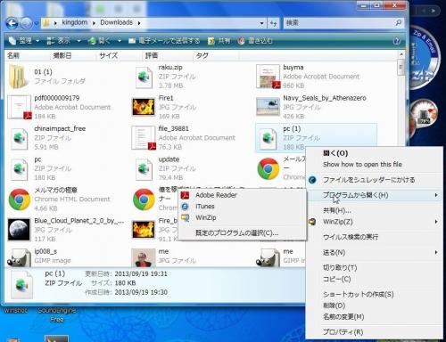This screenshot has width=446, height=342.
Task: Sort by the タグ column header
Action: coord(215,55)
